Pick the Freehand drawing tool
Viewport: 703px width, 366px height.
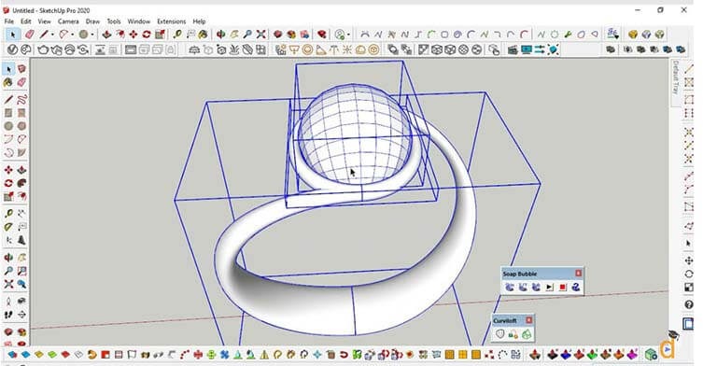click(21, 99)
